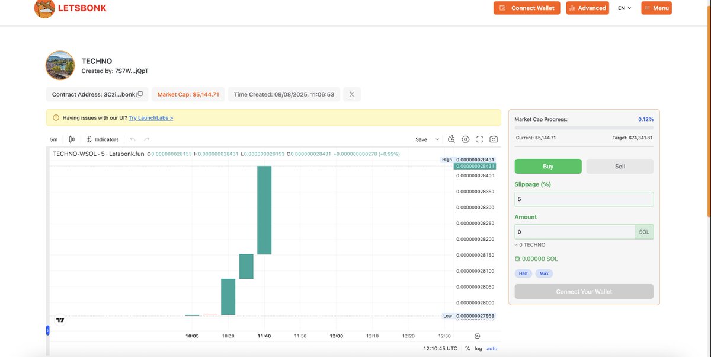Select the Sell tab
The height and width of the screenshot is (357, 711).
(620, 167)
